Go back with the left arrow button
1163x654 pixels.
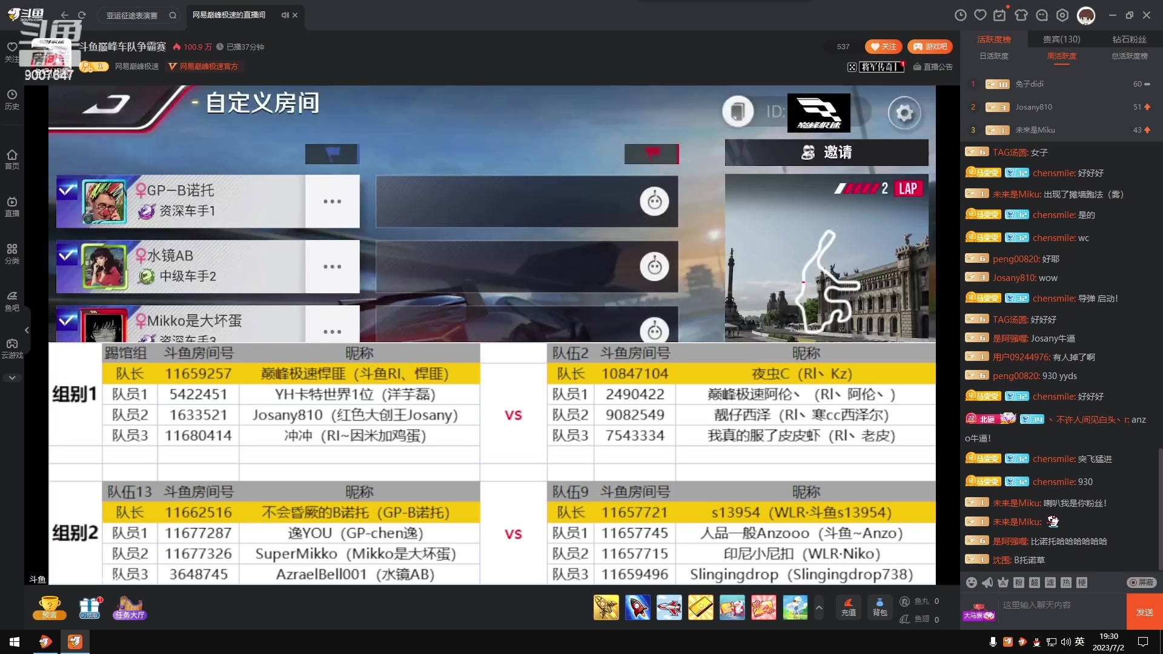[65, 15]
